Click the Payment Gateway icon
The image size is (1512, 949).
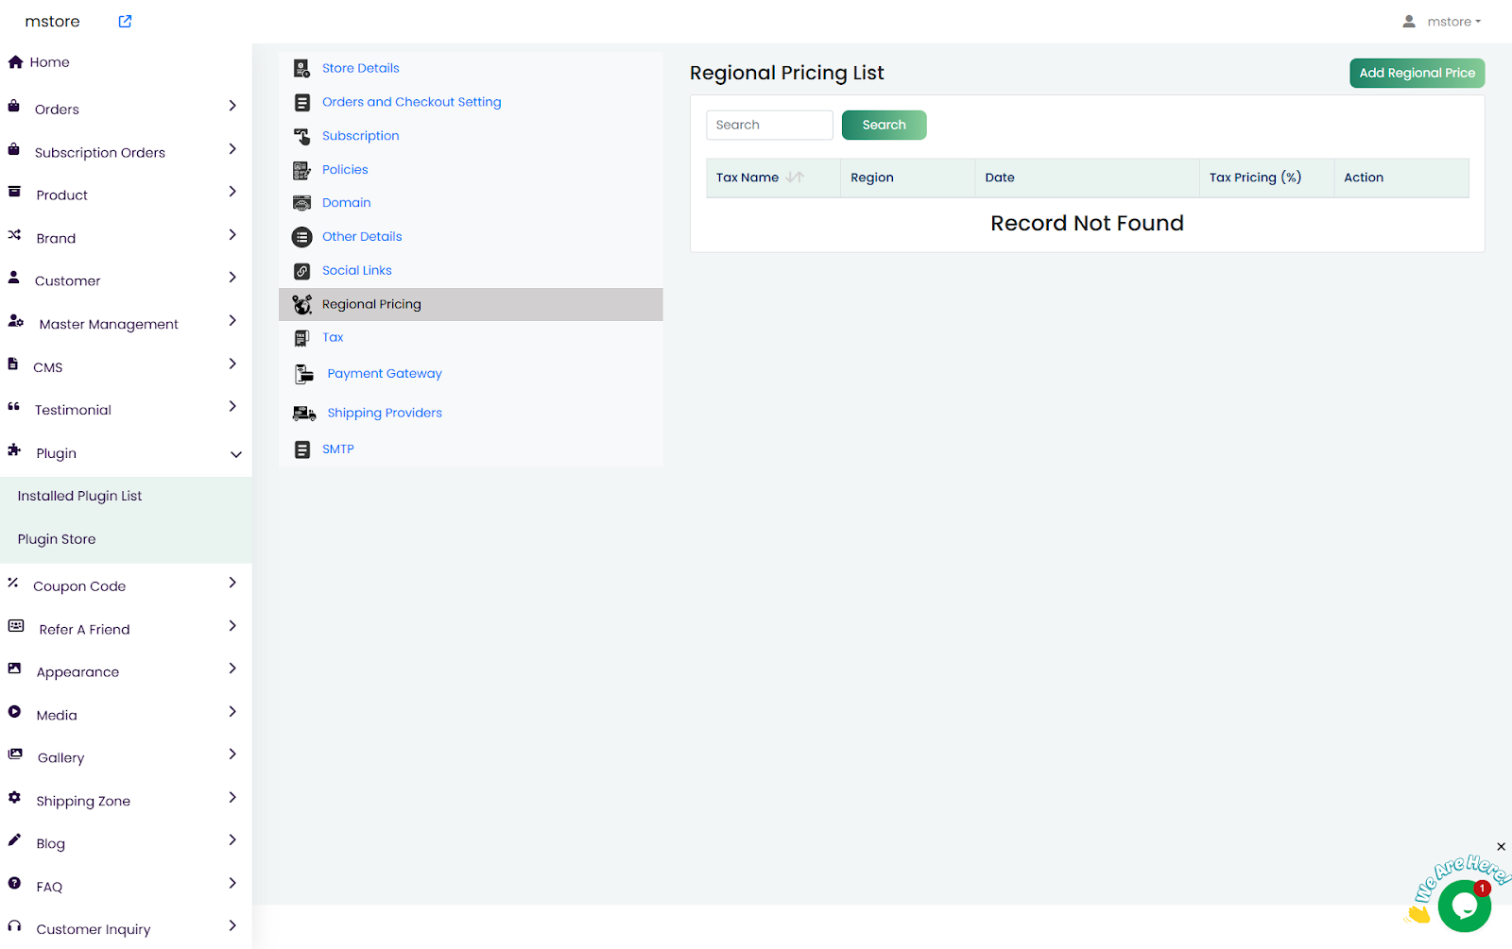click(x=303, y=374)
